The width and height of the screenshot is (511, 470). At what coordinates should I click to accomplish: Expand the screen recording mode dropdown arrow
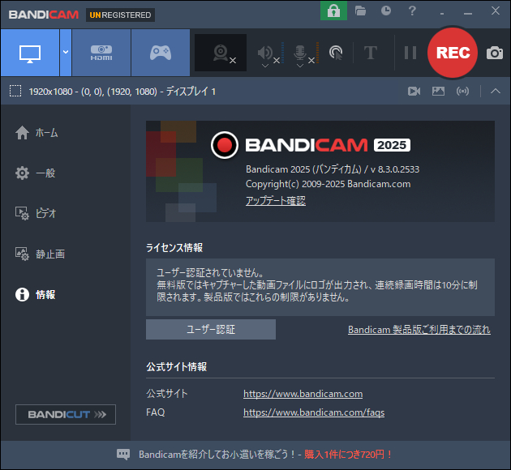[65, 53]
